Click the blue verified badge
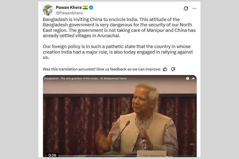This screenshot has height=159, width=239. pyautogui.click(x=91, y=7)
